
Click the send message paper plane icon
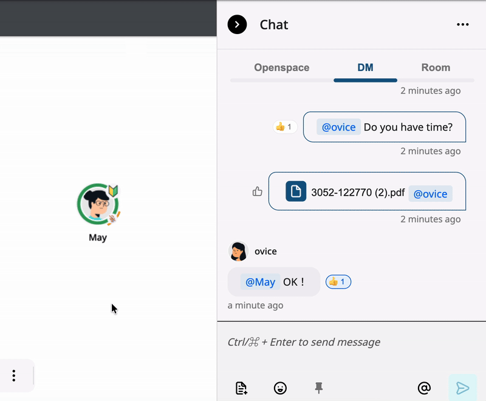click(462, 387)
